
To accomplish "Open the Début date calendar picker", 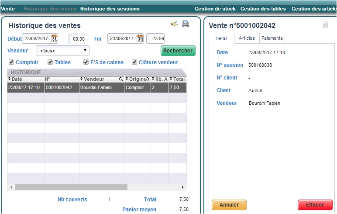I will click(54, 38).
